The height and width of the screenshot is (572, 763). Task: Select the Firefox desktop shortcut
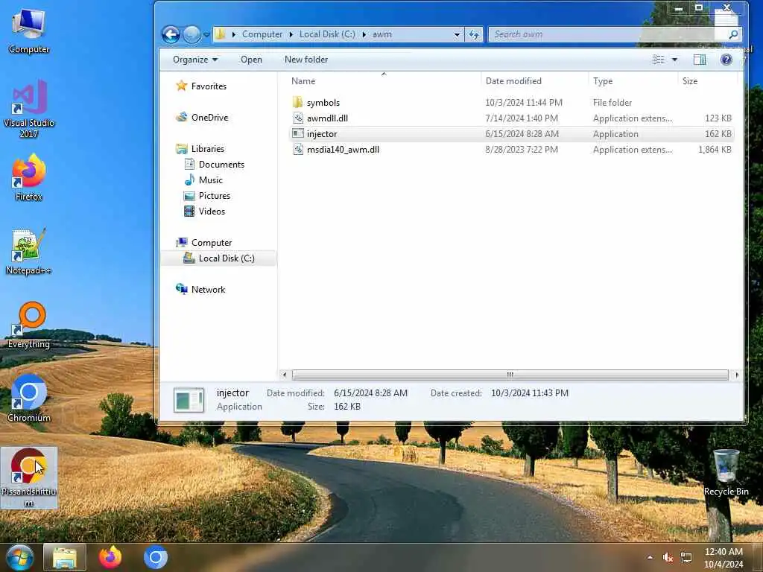tap(29, 178)
